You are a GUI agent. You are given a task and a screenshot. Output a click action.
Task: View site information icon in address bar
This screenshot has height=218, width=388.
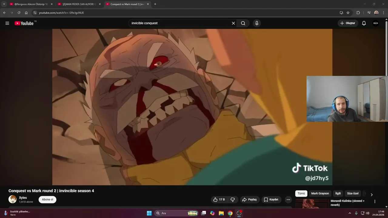[x=35, y=13]
